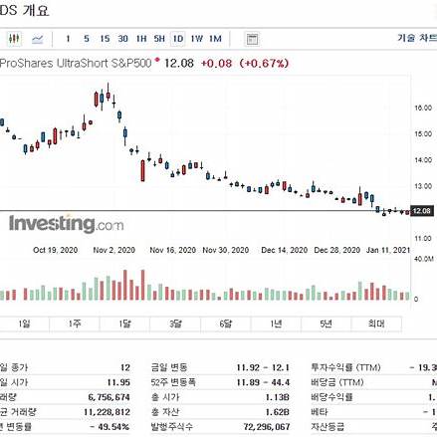
Task: Click the change value +0.08 (+0.67%)
Action: [245, 63]
